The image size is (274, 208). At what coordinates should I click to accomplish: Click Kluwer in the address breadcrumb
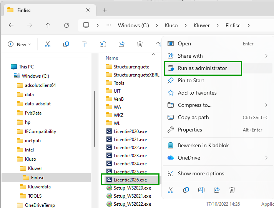click(202, 25)
